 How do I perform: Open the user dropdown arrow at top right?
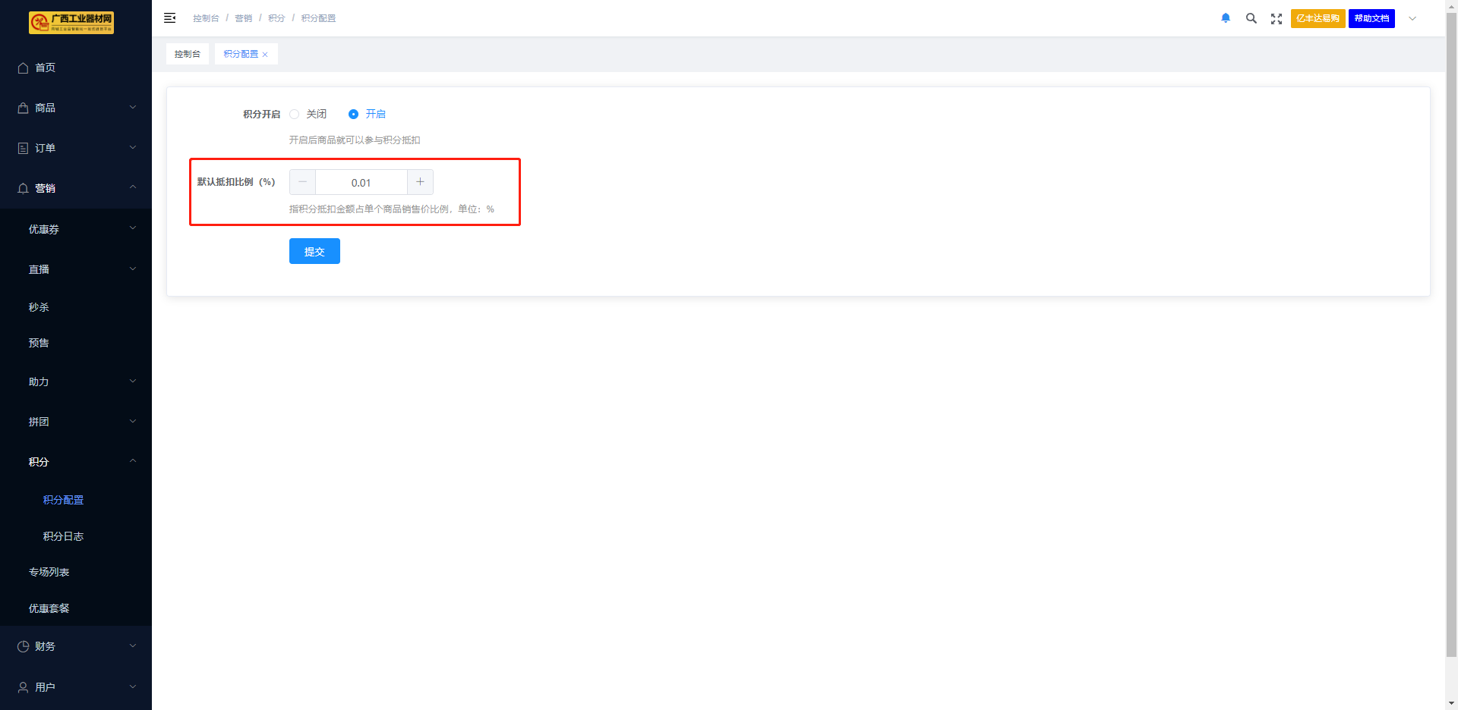1412,19
